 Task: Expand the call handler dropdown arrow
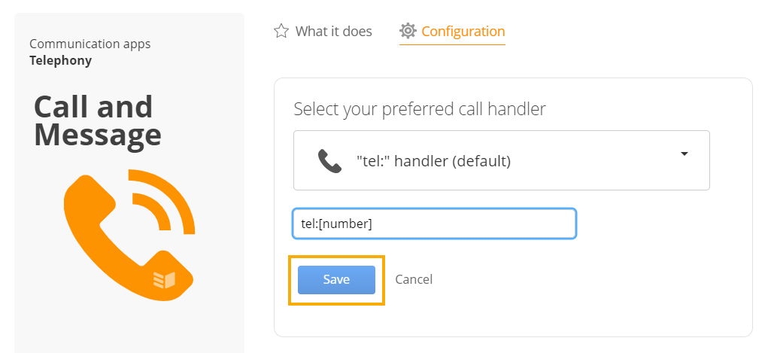(684, 154)
